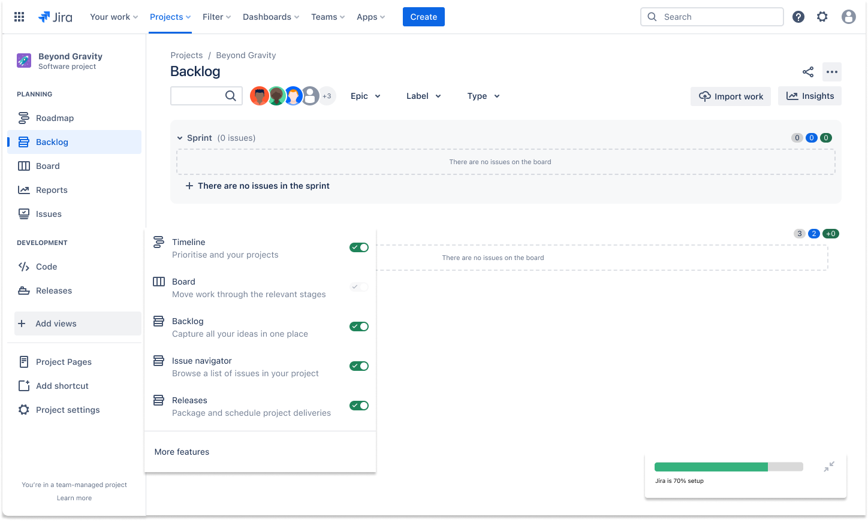The image size is (868, 523).
Task: Click the Beyond Gravity breadcrumb link
Action: [246, 55]
